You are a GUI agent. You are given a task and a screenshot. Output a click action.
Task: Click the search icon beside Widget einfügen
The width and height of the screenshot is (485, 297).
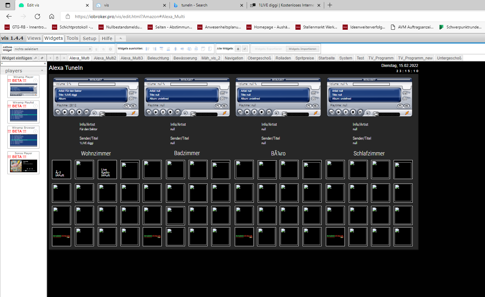(x=35, y=58)
